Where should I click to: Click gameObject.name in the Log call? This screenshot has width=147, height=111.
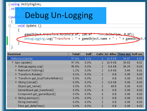[x=95, y=39]
